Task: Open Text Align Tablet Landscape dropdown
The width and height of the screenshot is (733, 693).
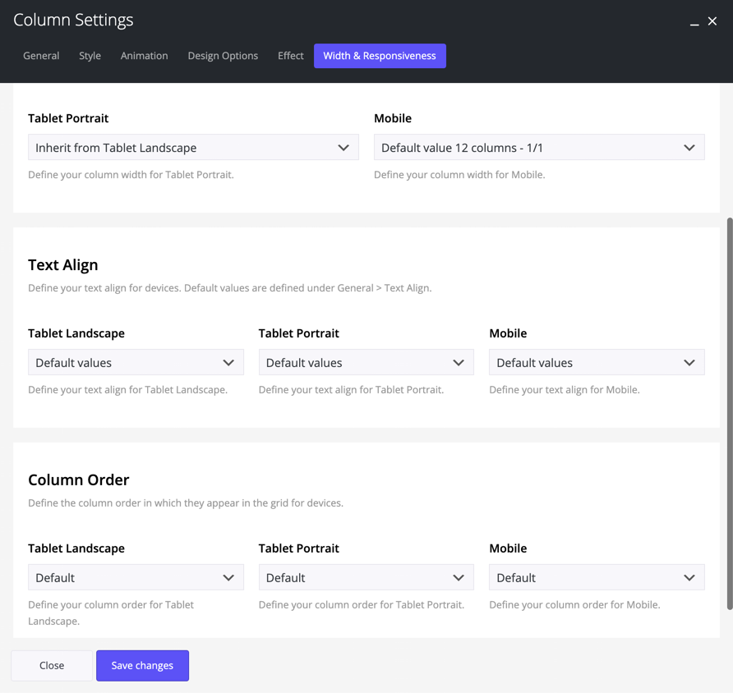Action: coord(136,363)
